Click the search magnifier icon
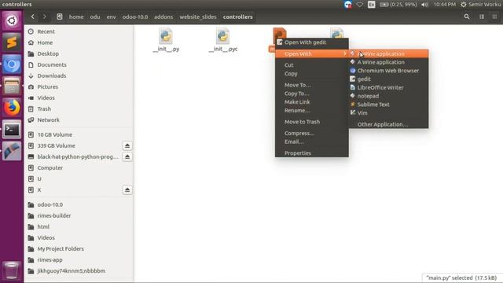Screen dimensions: 503x283 pos(467,17)
